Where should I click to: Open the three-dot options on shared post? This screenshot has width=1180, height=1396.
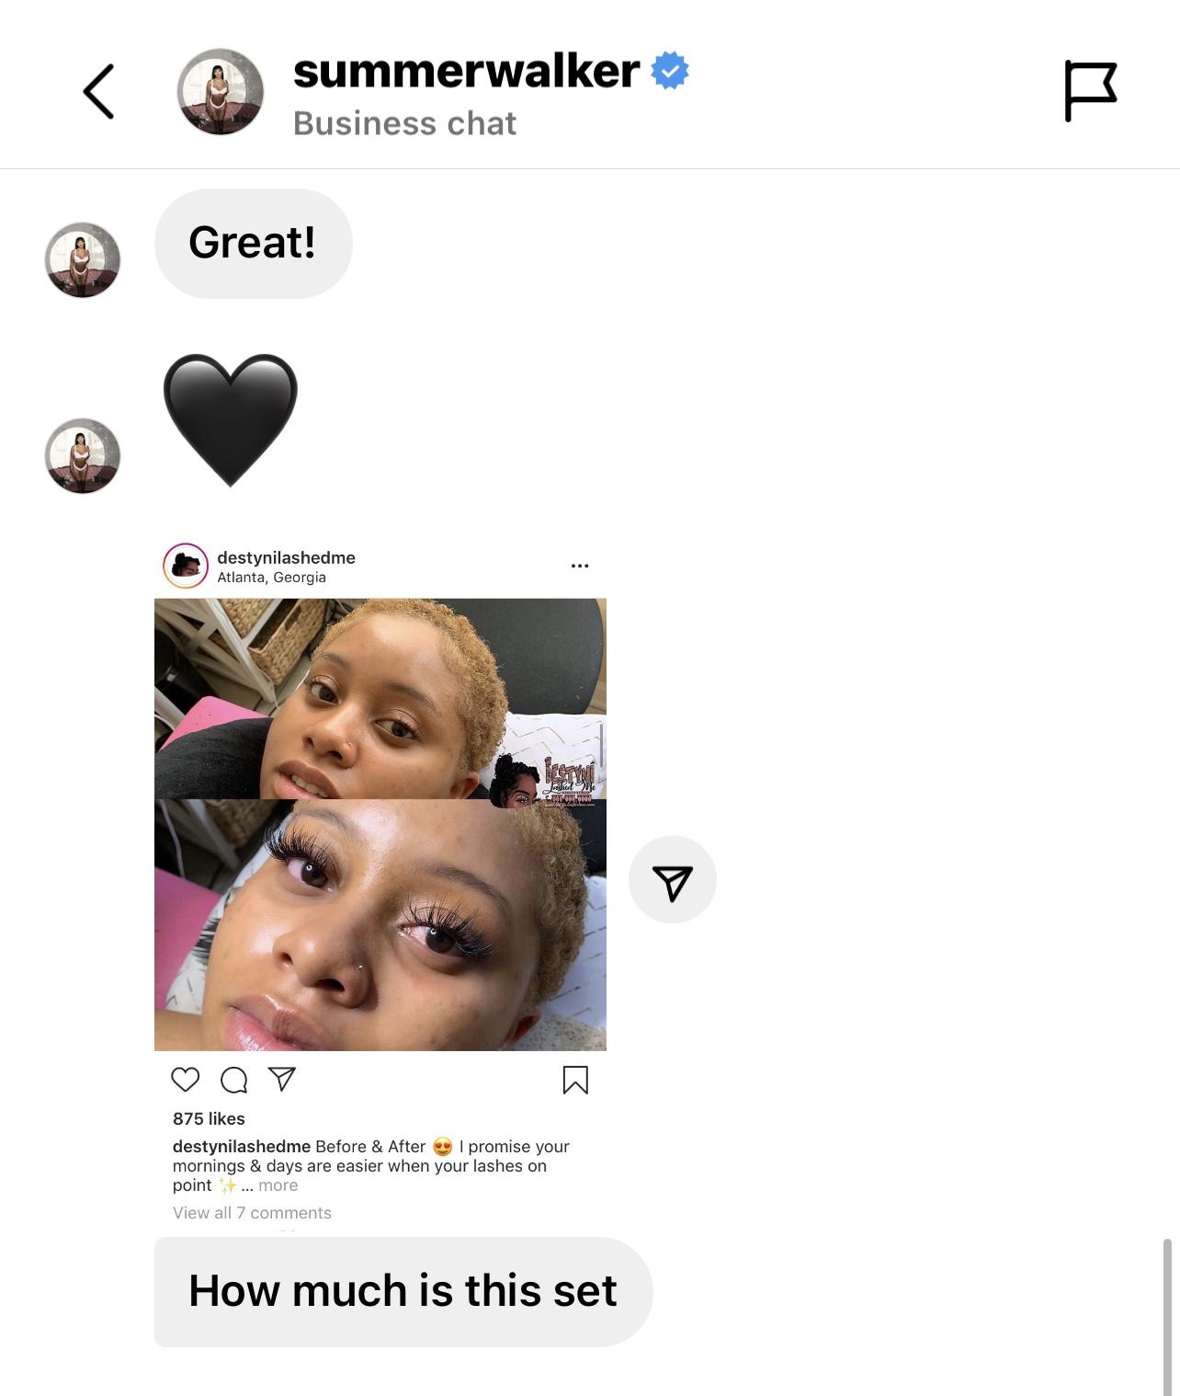[x=580, y=566]
